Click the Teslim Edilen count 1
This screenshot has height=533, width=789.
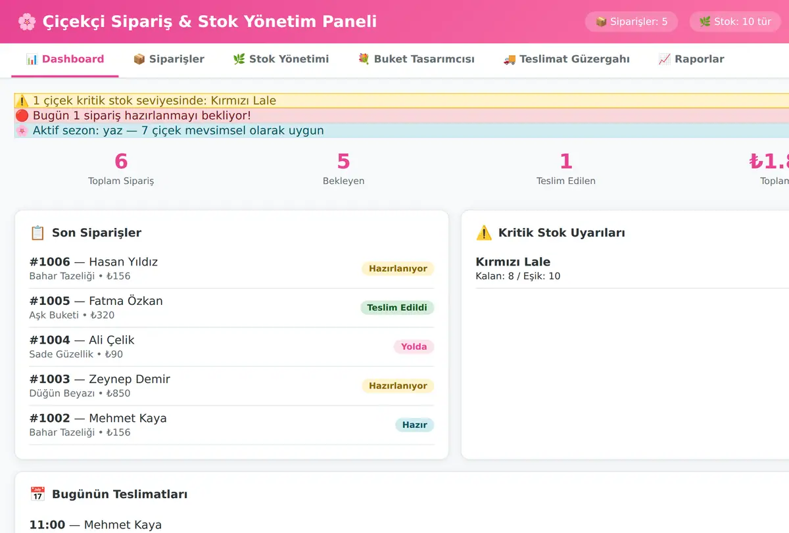565,162
